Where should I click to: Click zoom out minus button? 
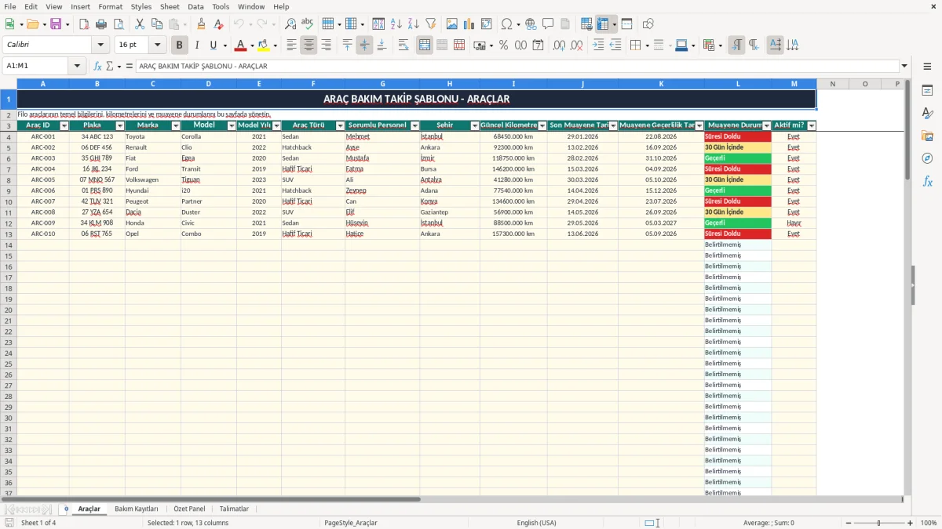pyautogui.click(x=848, y=523)
